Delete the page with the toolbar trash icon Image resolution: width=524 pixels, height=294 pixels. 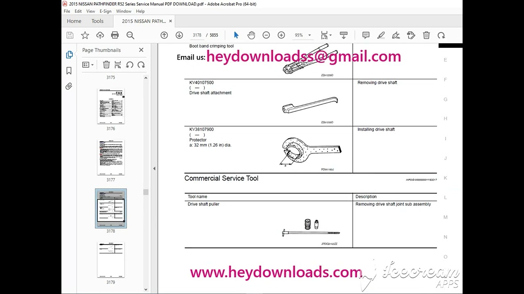pos(426,35)
